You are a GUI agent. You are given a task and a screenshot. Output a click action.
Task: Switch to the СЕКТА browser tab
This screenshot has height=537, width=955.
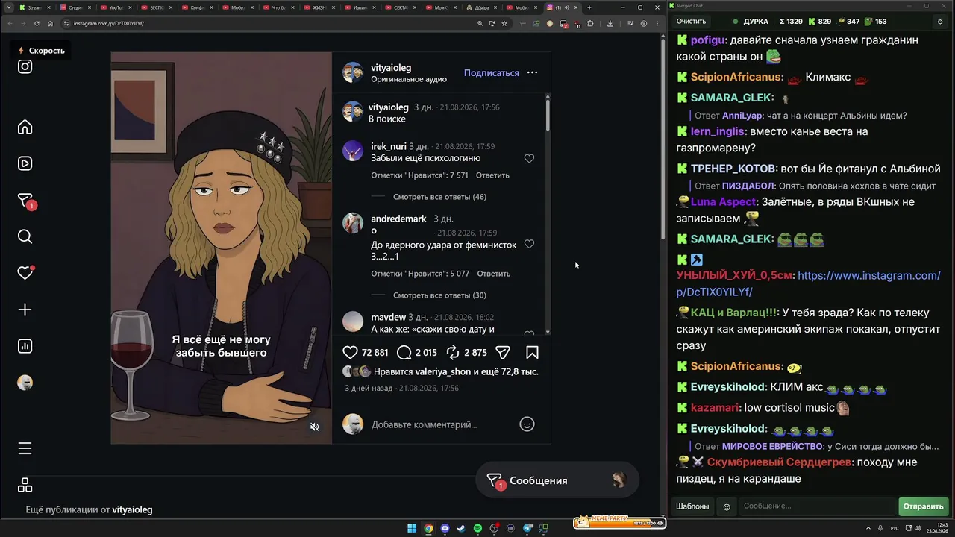point(401,7)
